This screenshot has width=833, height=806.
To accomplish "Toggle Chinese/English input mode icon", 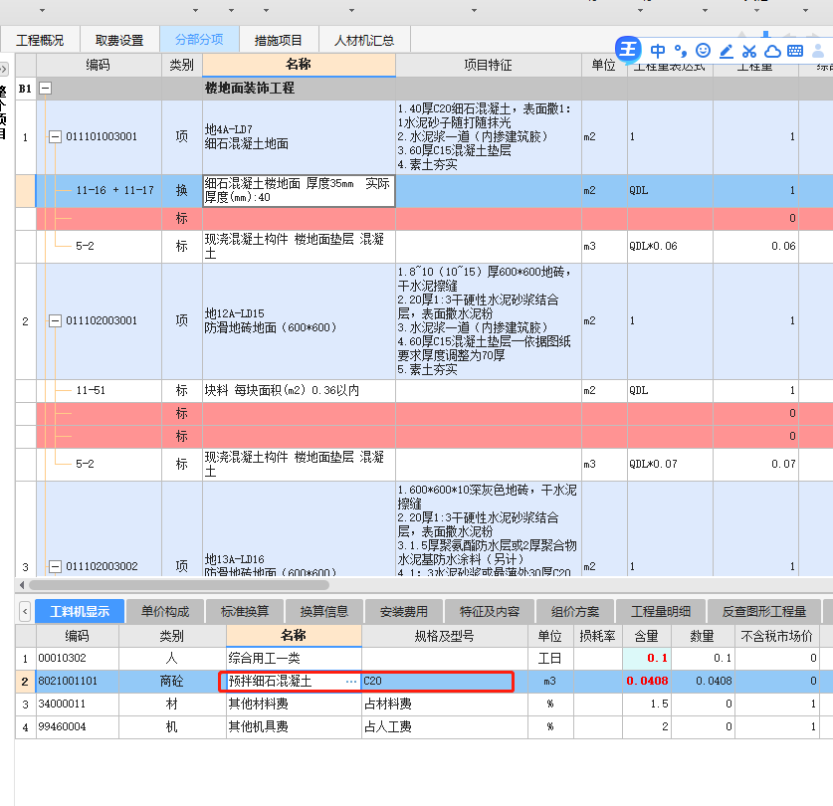I will (657, 51).
